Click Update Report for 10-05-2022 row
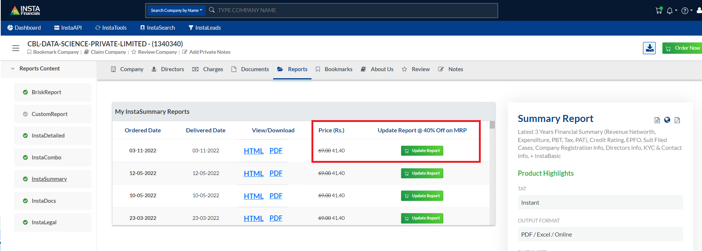The image size is (702, 251). 422,196
